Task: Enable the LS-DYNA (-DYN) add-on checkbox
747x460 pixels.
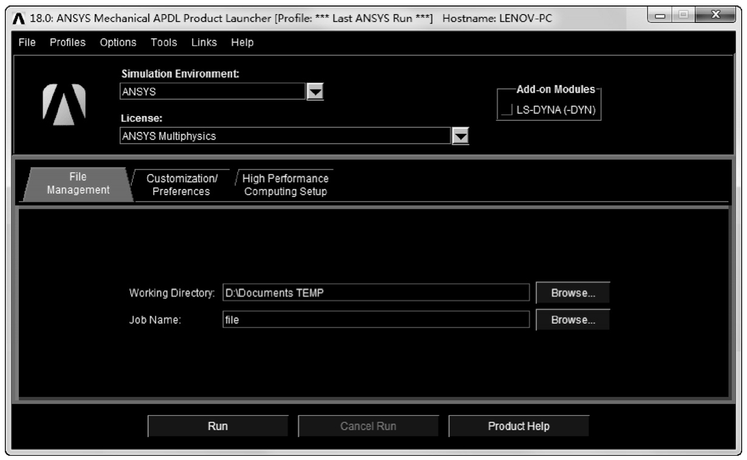Action: [x=507, y=109]
